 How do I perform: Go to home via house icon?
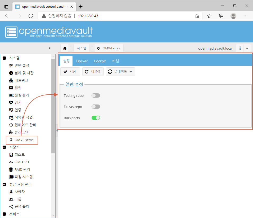click(65, 48)
